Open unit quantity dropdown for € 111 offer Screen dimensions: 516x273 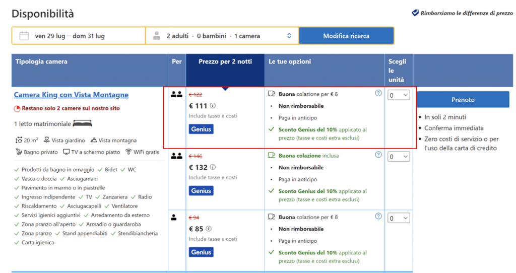399,95
